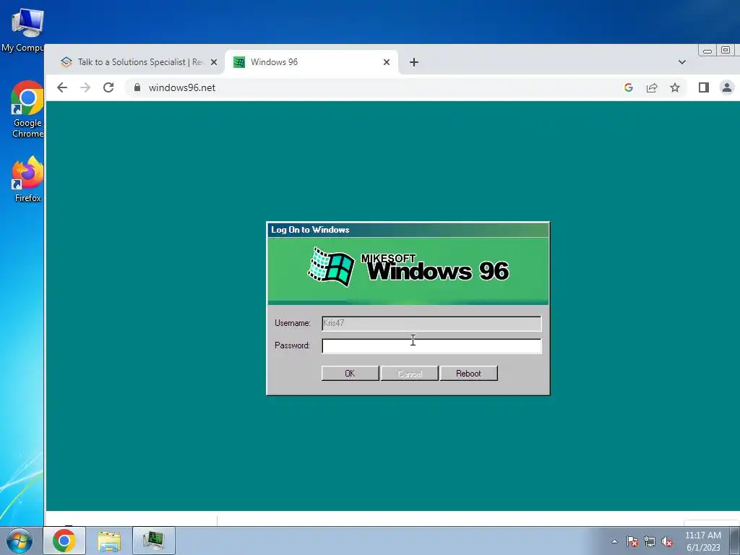Open a new browser tab
740x555 pixels.
click(414, 62)
